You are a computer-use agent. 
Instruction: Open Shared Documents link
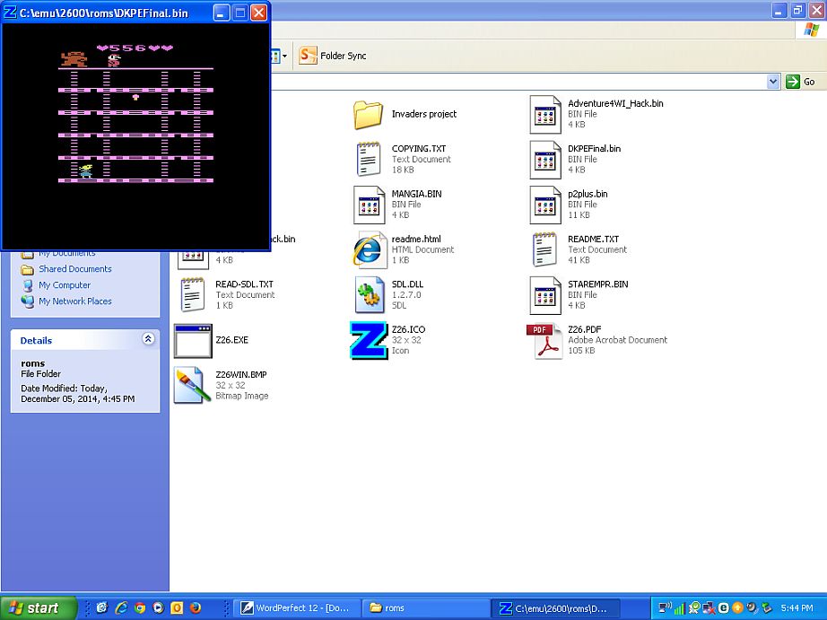(74, 268)
